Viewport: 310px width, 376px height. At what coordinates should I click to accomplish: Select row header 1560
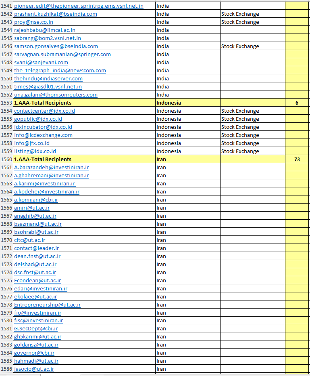pos(6,159)
